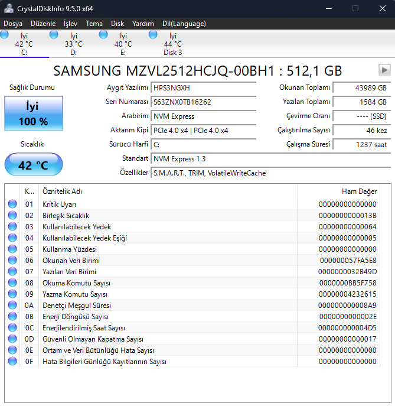
Task: Open the Dil(Language) menu
Action: pyautogui.click(x=184, y=24)
